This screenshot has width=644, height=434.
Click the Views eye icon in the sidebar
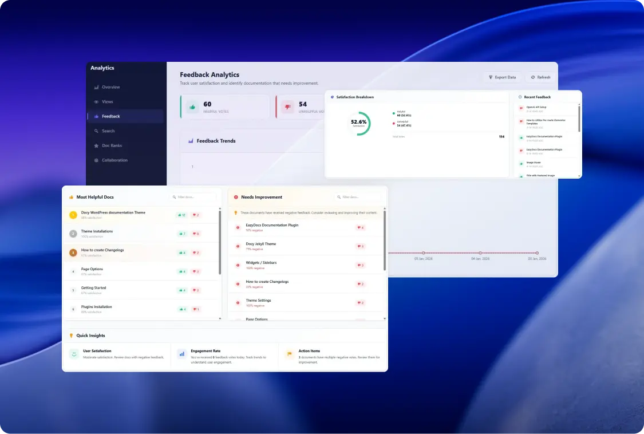96,102
